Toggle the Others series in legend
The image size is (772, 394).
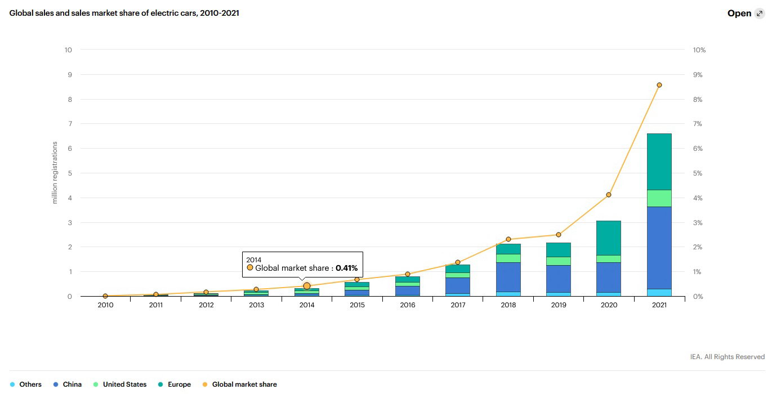tap(30, 384)
